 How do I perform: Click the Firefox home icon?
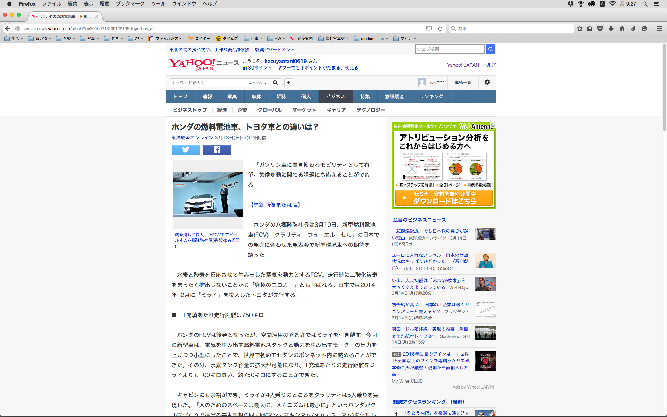622,28
